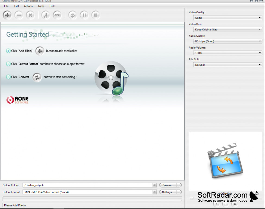
Task: Click the film reel music note graphic
Action: click(111, 78)
